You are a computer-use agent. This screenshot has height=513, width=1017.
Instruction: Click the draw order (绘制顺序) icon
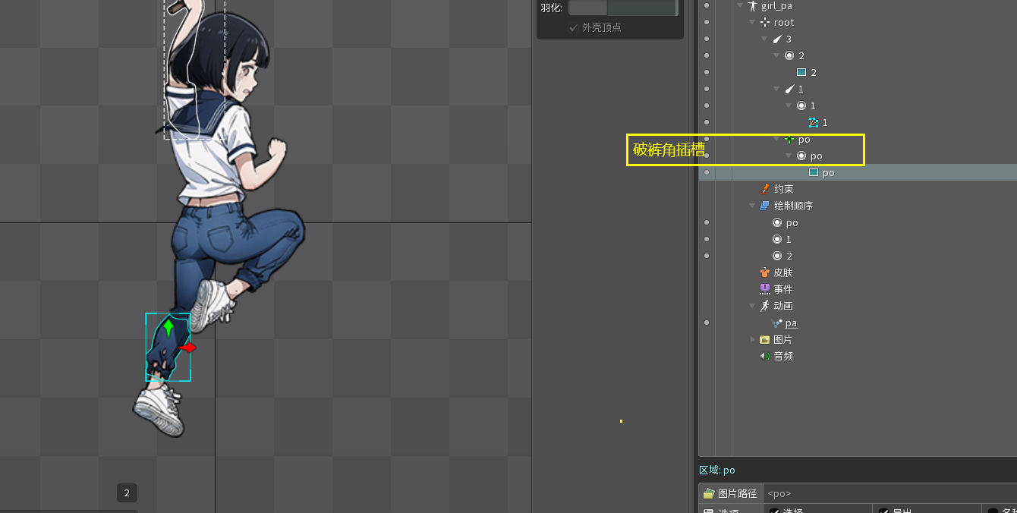click(764, 206)
